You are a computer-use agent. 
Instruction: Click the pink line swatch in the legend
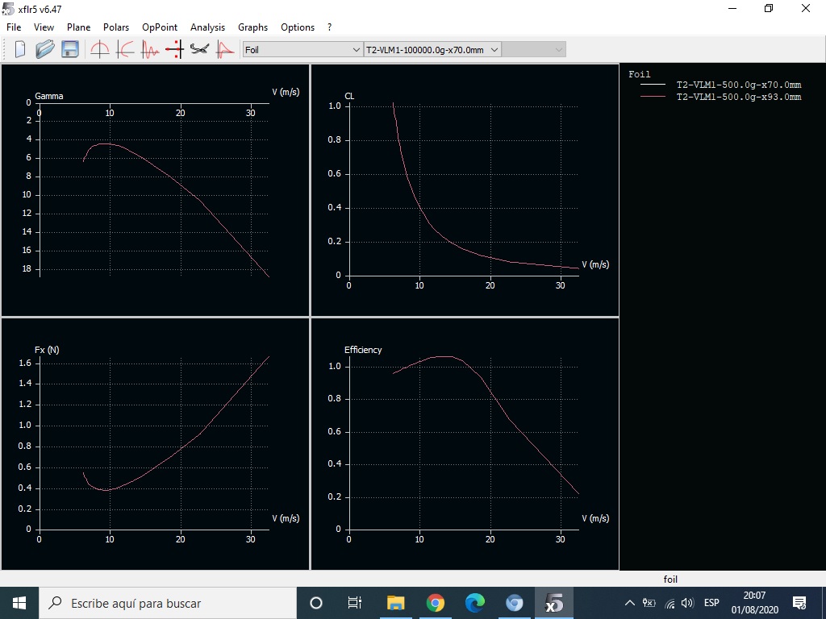pyautogui.click(x=653, y=97)
